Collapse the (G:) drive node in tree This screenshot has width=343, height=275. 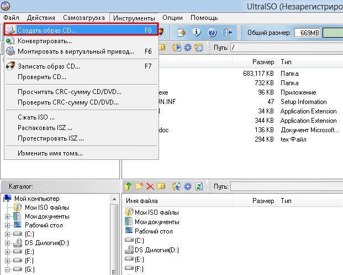[x=7, y=269]
